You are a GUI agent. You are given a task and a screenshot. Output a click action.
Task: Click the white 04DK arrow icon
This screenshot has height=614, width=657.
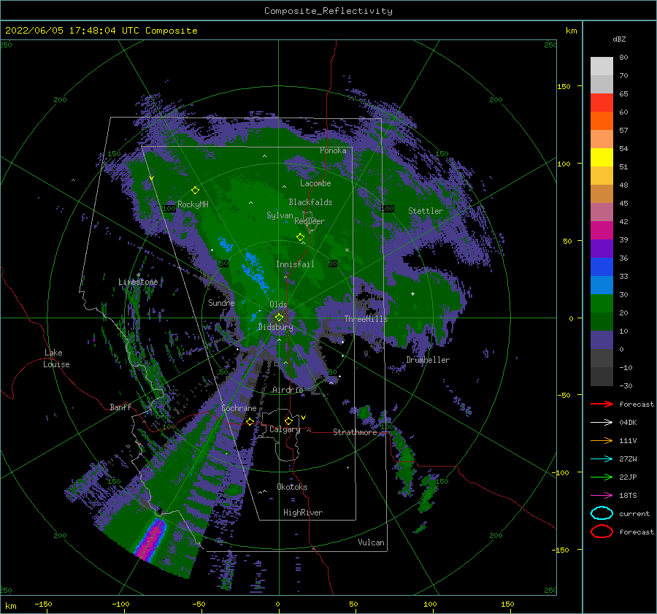click(602, 423)
